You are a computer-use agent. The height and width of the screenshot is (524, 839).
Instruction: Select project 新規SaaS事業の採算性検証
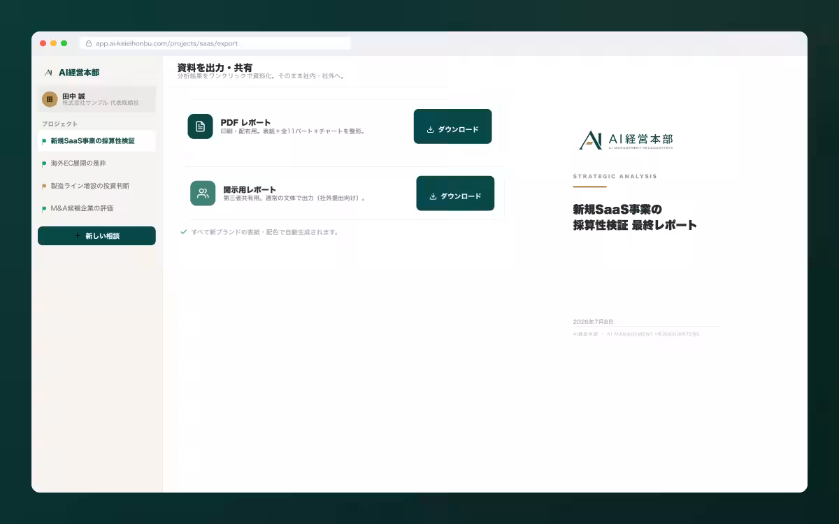[96, 141]
